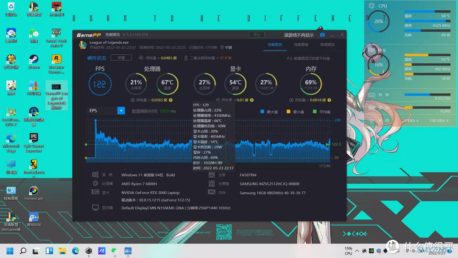Open the Borderlands 3 shortcut
The width and height of the screenshot is (458, 258).
[x=34, y=169]
